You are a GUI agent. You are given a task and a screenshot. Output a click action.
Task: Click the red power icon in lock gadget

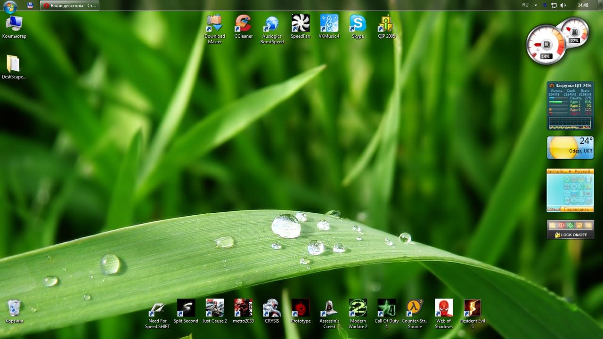click(x=561, y=226)
